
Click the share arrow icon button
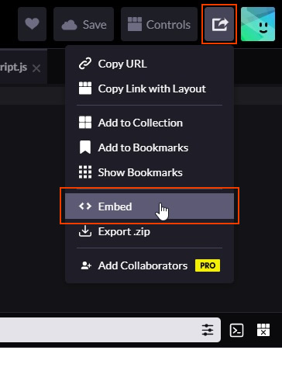219,24
